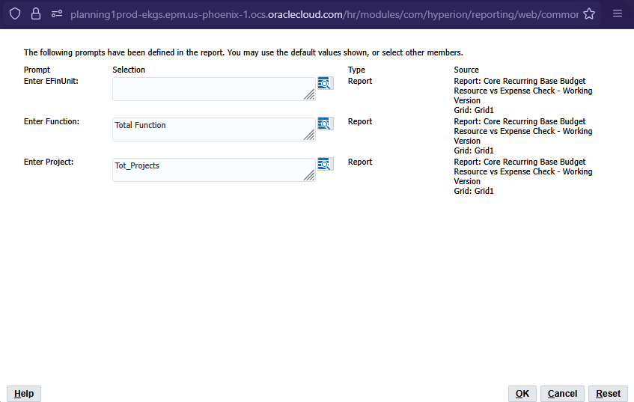Bookmark this page with the star icon
634x402 pixels.
pos(589,14)
